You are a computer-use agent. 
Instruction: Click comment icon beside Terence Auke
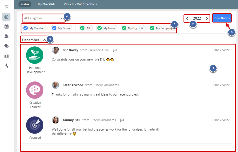pyautogui.click(x=115, y=50)
